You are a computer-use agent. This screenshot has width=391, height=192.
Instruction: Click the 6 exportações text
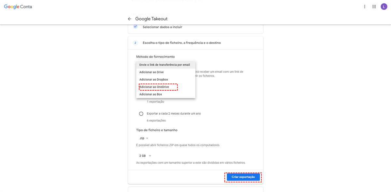(156, 121)
